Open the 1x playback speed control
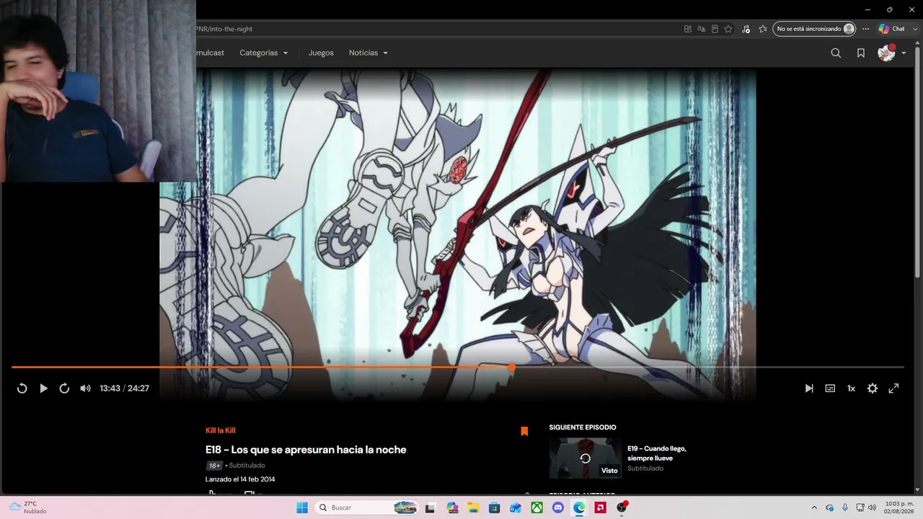This screenshot has width=923, height=519. [x=851, y=389]
